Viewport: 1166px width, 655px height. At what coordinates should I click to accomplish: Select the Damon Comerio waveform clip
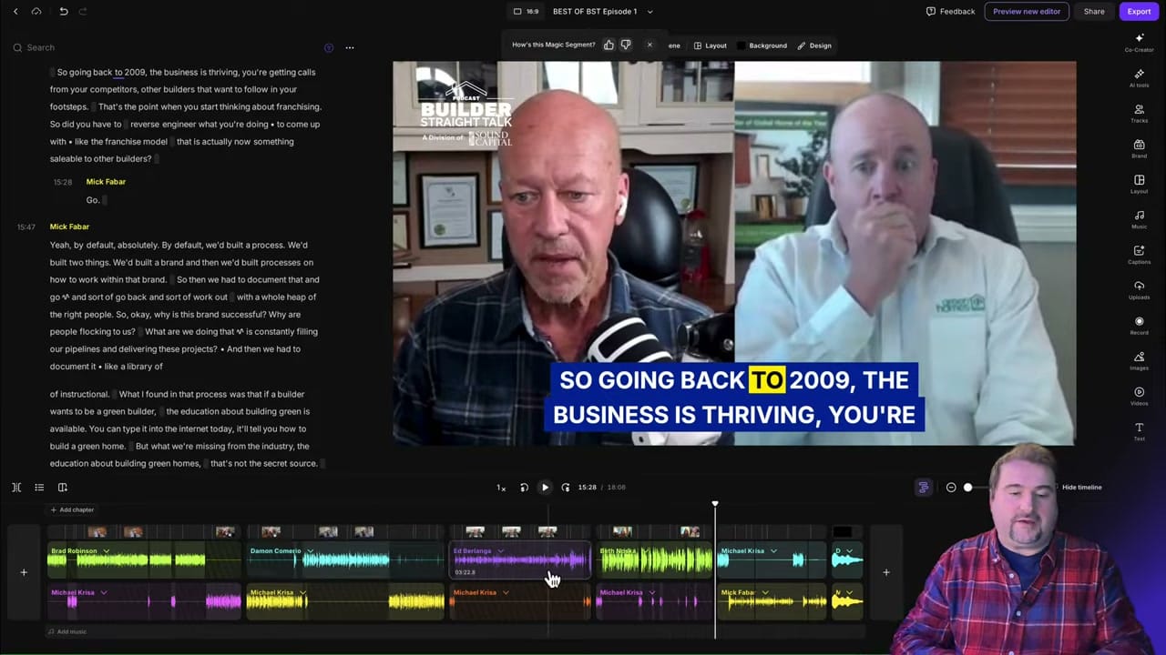tap(345, 560)
